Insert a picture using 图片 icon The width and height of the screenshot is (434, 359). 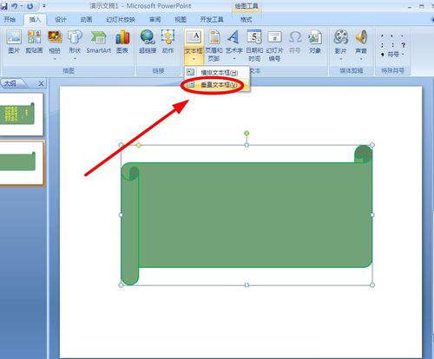click(14, 42)
